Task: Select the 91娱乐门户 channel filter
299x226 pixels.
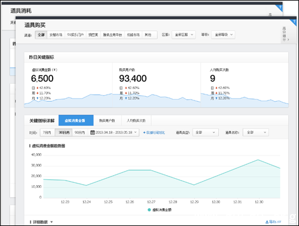Action: (x=75, y=35)
